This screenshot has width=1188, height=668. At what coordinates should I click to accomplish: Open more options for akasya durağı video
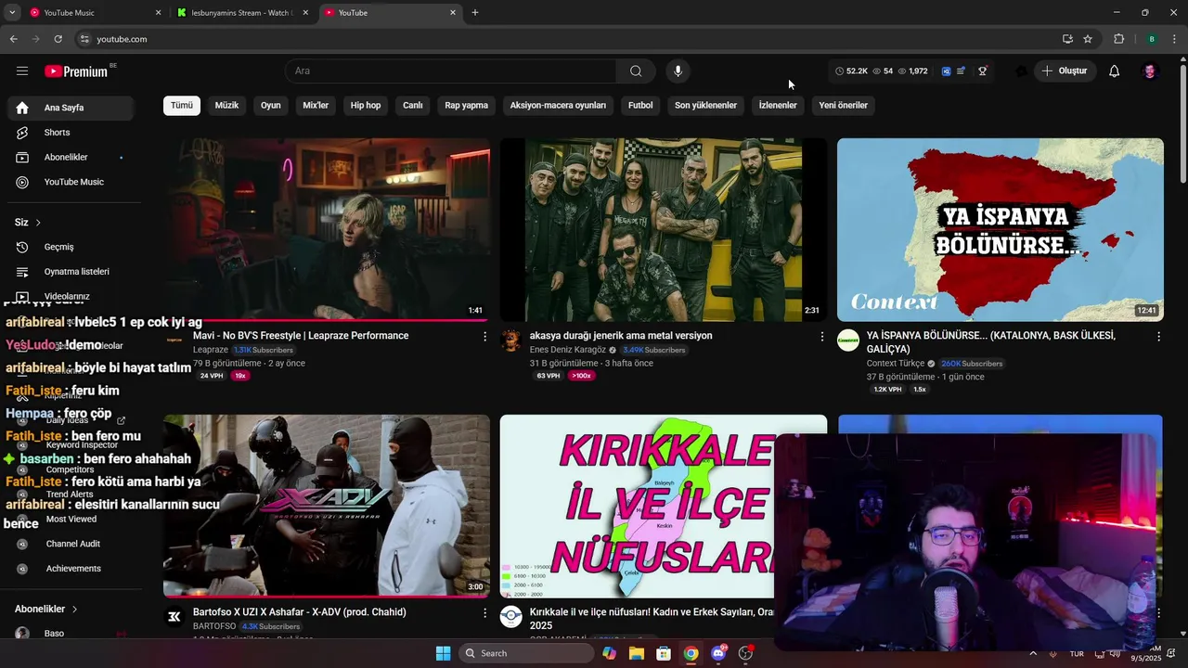[821, 337]
